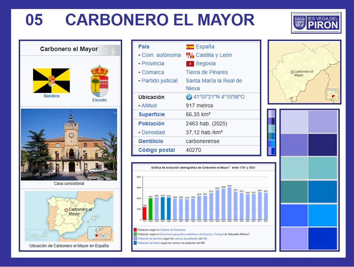
Task: Select the dark navy swatch in the large palette
Action: click(x=322, y=144)
